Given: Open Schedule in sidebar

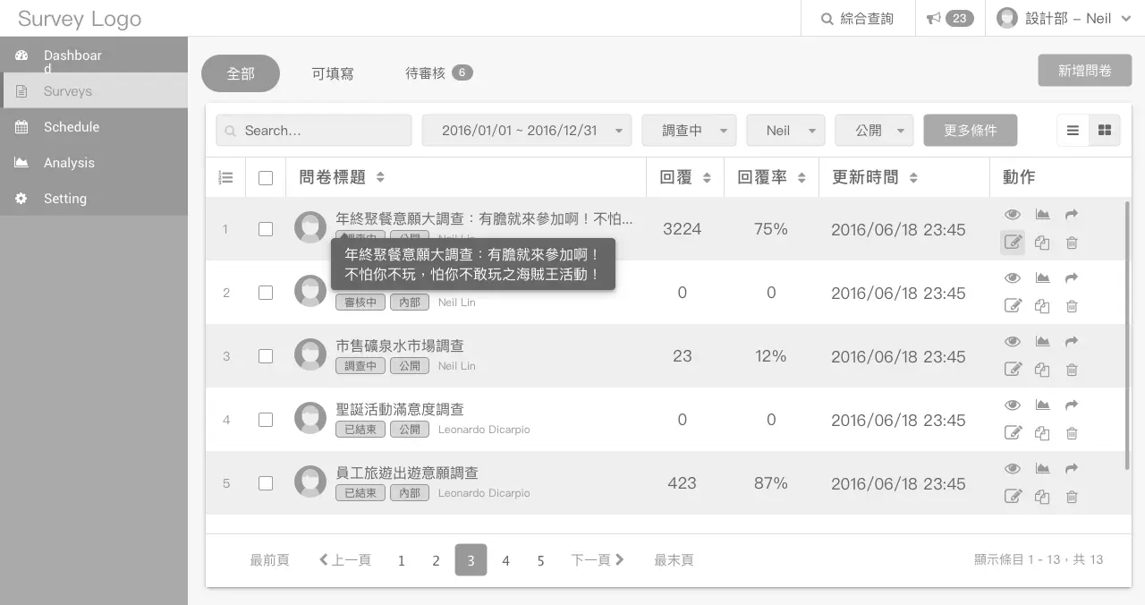Looking at the screenshot, I should tap(94, 127).
